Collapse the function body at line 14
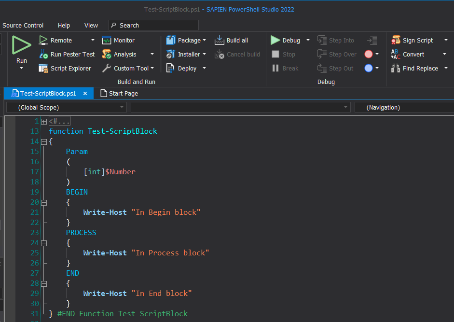 44,142
